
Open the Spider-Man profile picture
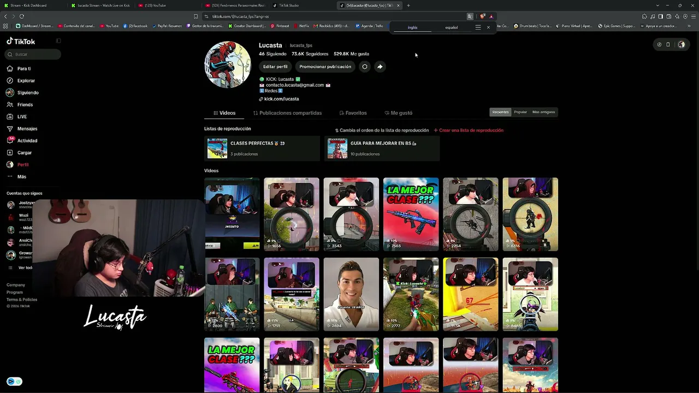[x=228, y=64]
